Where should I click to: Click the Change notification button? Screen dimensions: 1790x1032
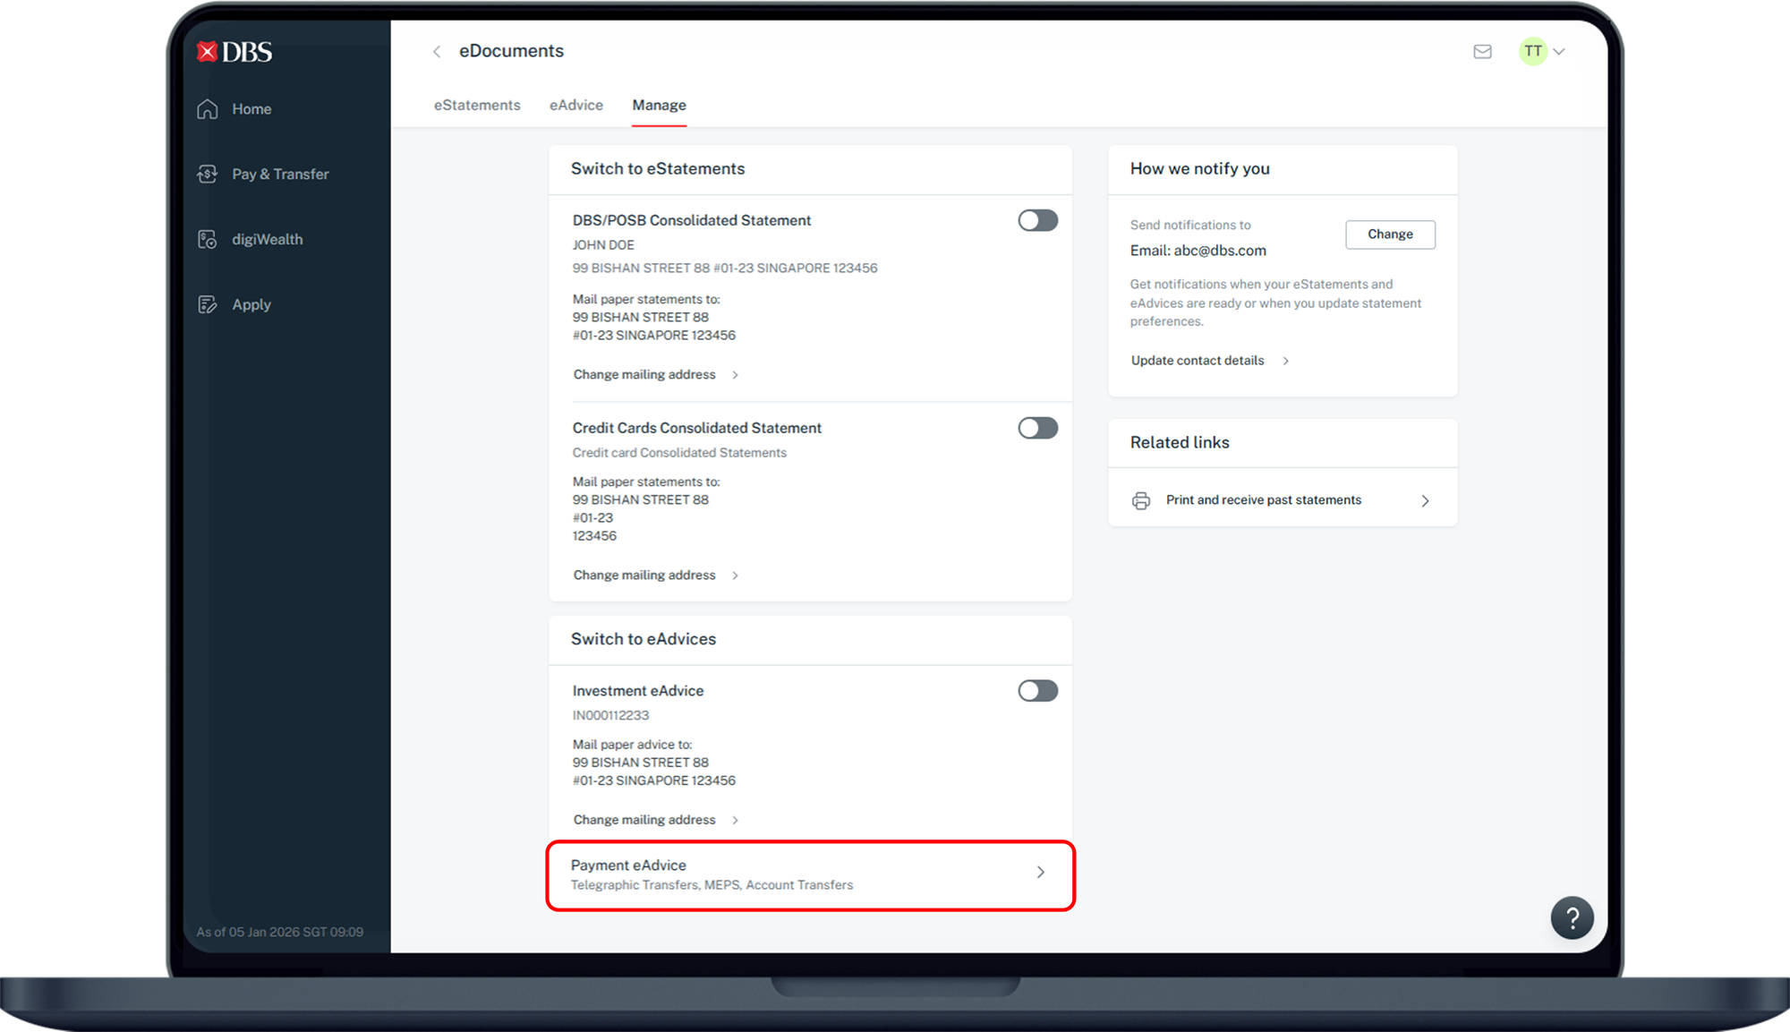coord(1391,235)
